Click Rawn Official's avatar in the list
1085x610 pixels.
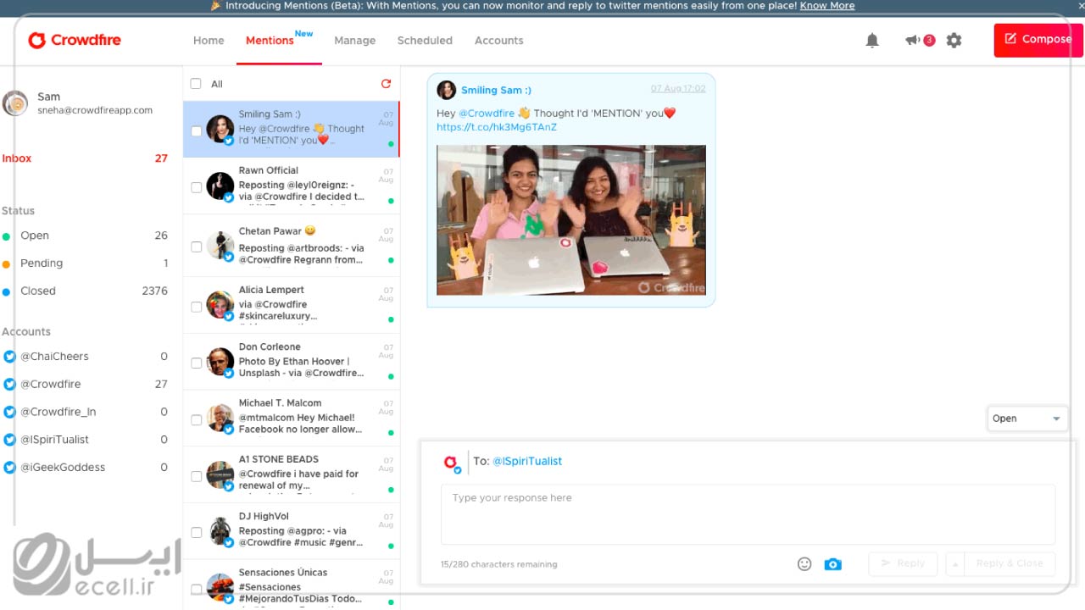(220, 186)
